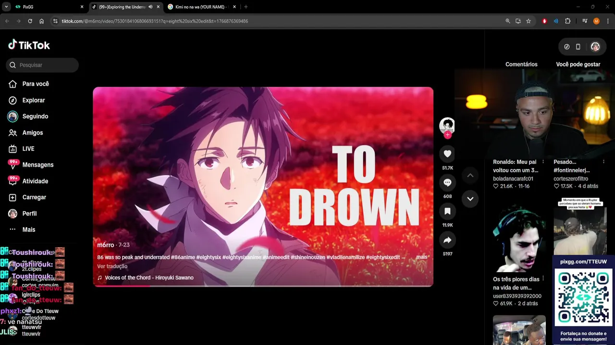Image resolution: width=615 pixels, height=345 pixels.
Task: Open the tab search dropdown arrow
Action: (x=6, y=7)
